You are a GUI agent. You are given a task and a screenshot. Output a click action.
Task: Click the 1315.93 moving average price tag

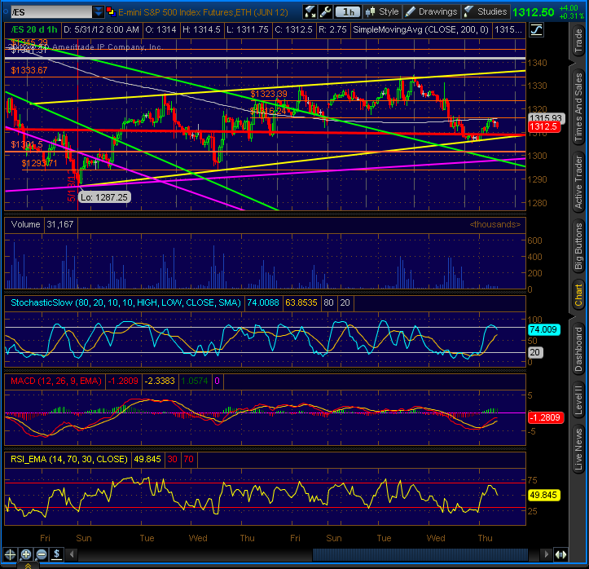[x=546, y=118]
